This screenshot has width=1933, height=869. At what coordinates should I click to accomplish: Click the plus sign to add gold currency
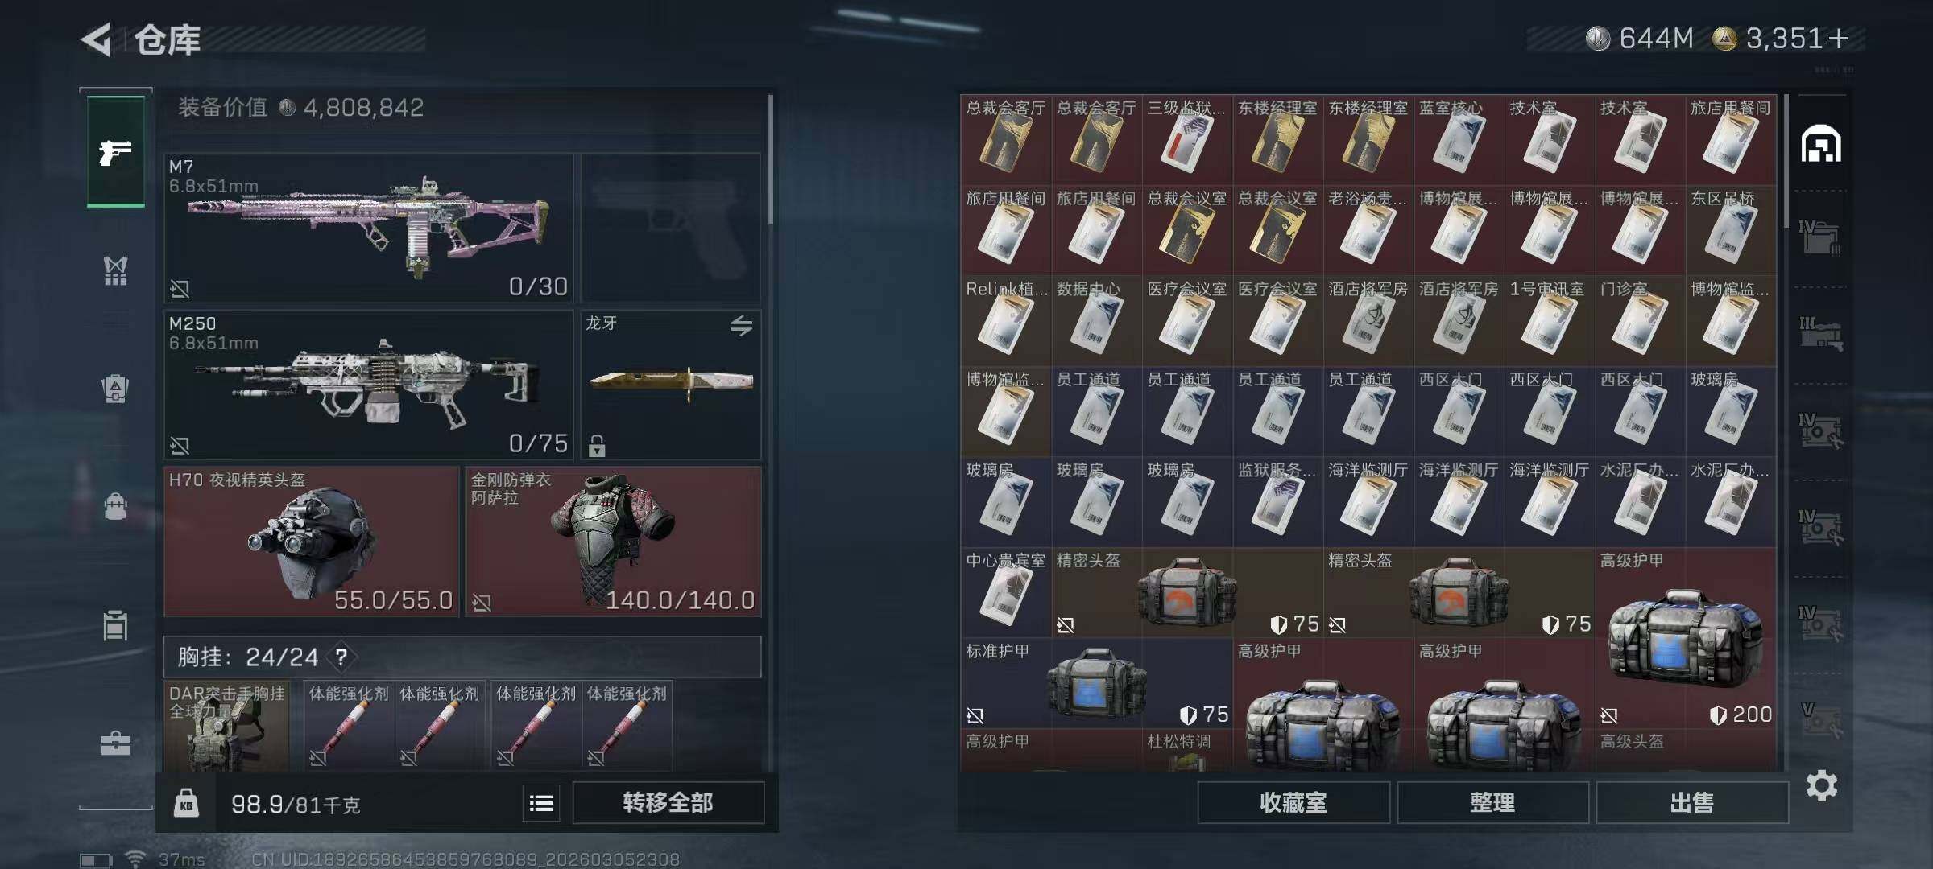(x=1839, y=39)
